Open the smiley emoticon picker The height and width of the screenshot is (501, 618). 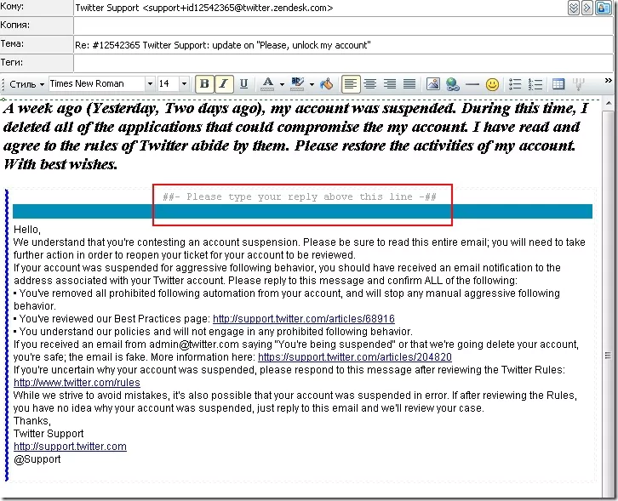coord(492,84)
